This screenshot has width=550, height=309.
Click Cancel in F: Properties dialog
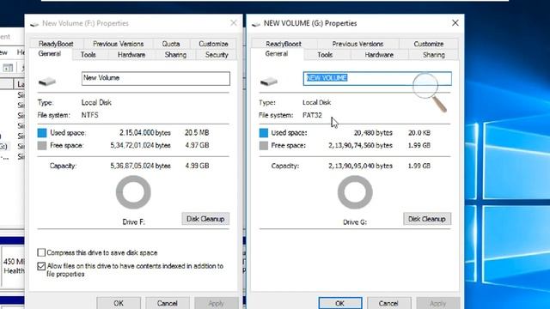tap(168, 303)
